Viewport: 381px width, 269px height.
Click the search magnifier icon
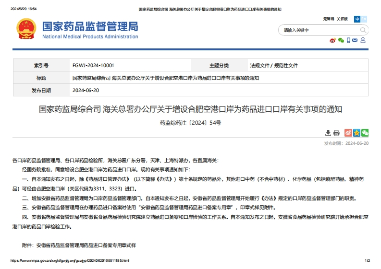pyautogui.click(x=363, y=30)
